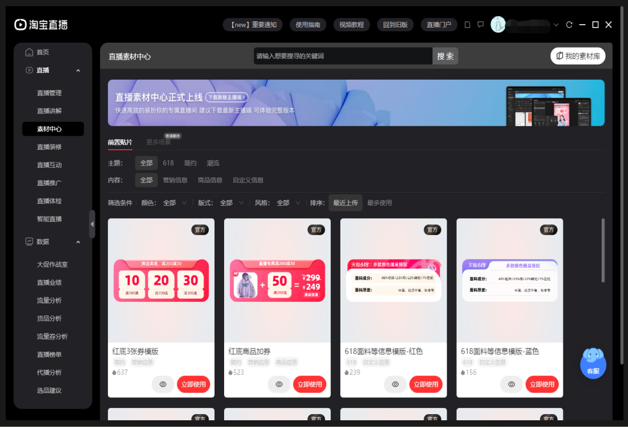Open 直播推广 in the sidebar
The width and height of the screenshot is (628, 427).
49,183
